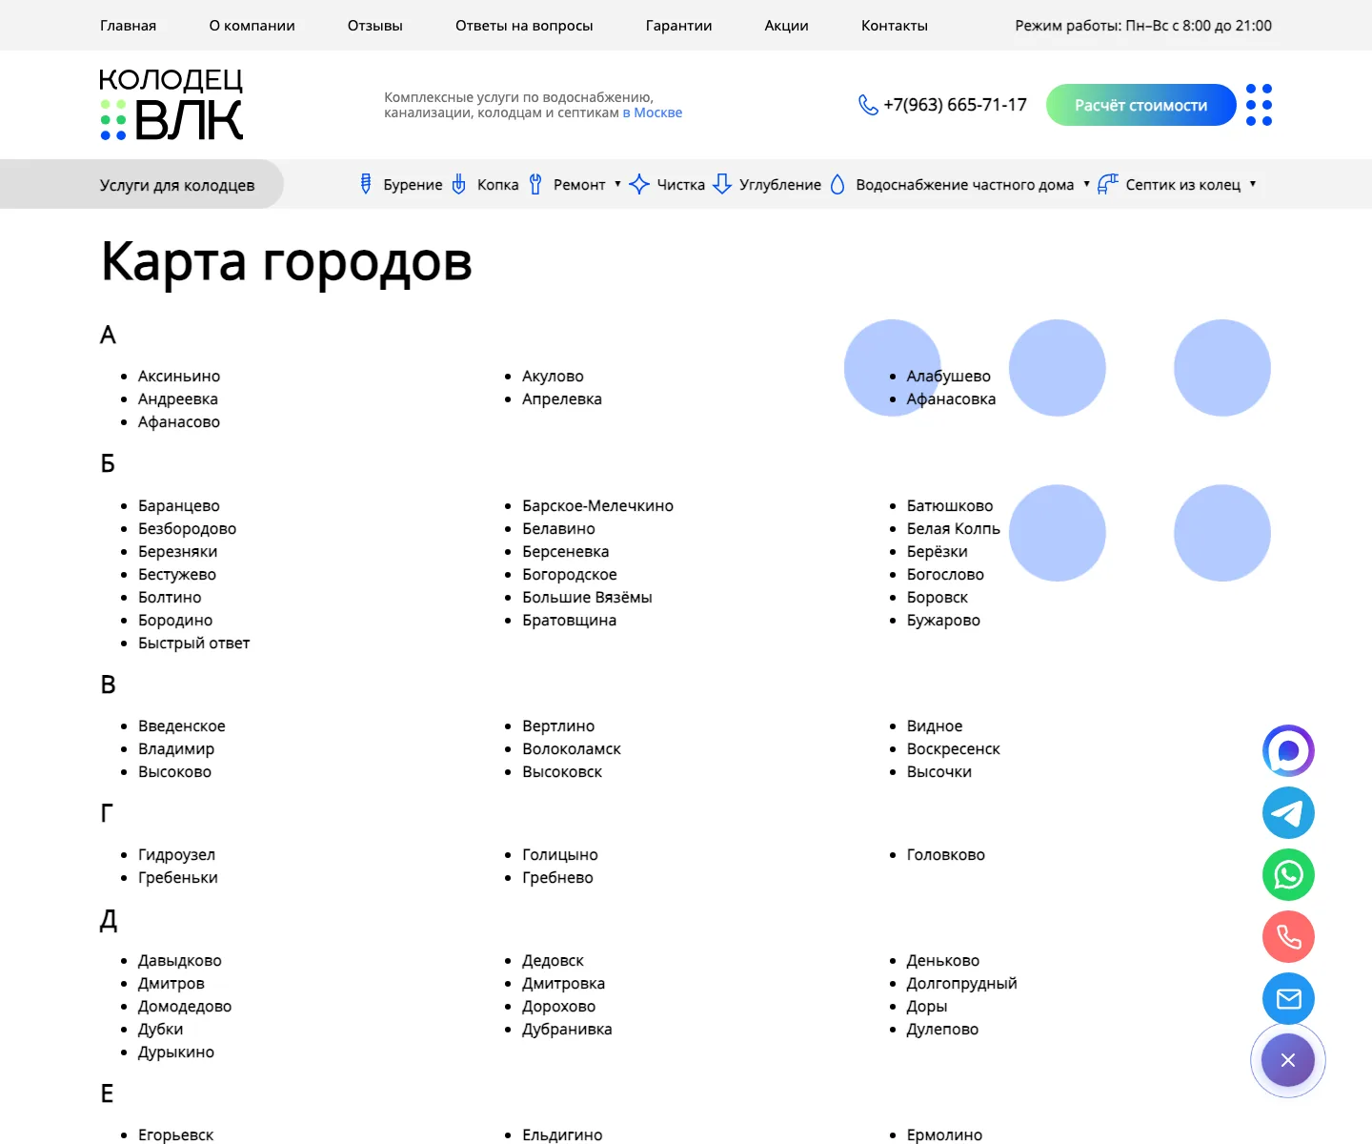Open the О компании menu item
Image resolution: width=1372 pixels, height=1144 pixels.
click(252, 26)
